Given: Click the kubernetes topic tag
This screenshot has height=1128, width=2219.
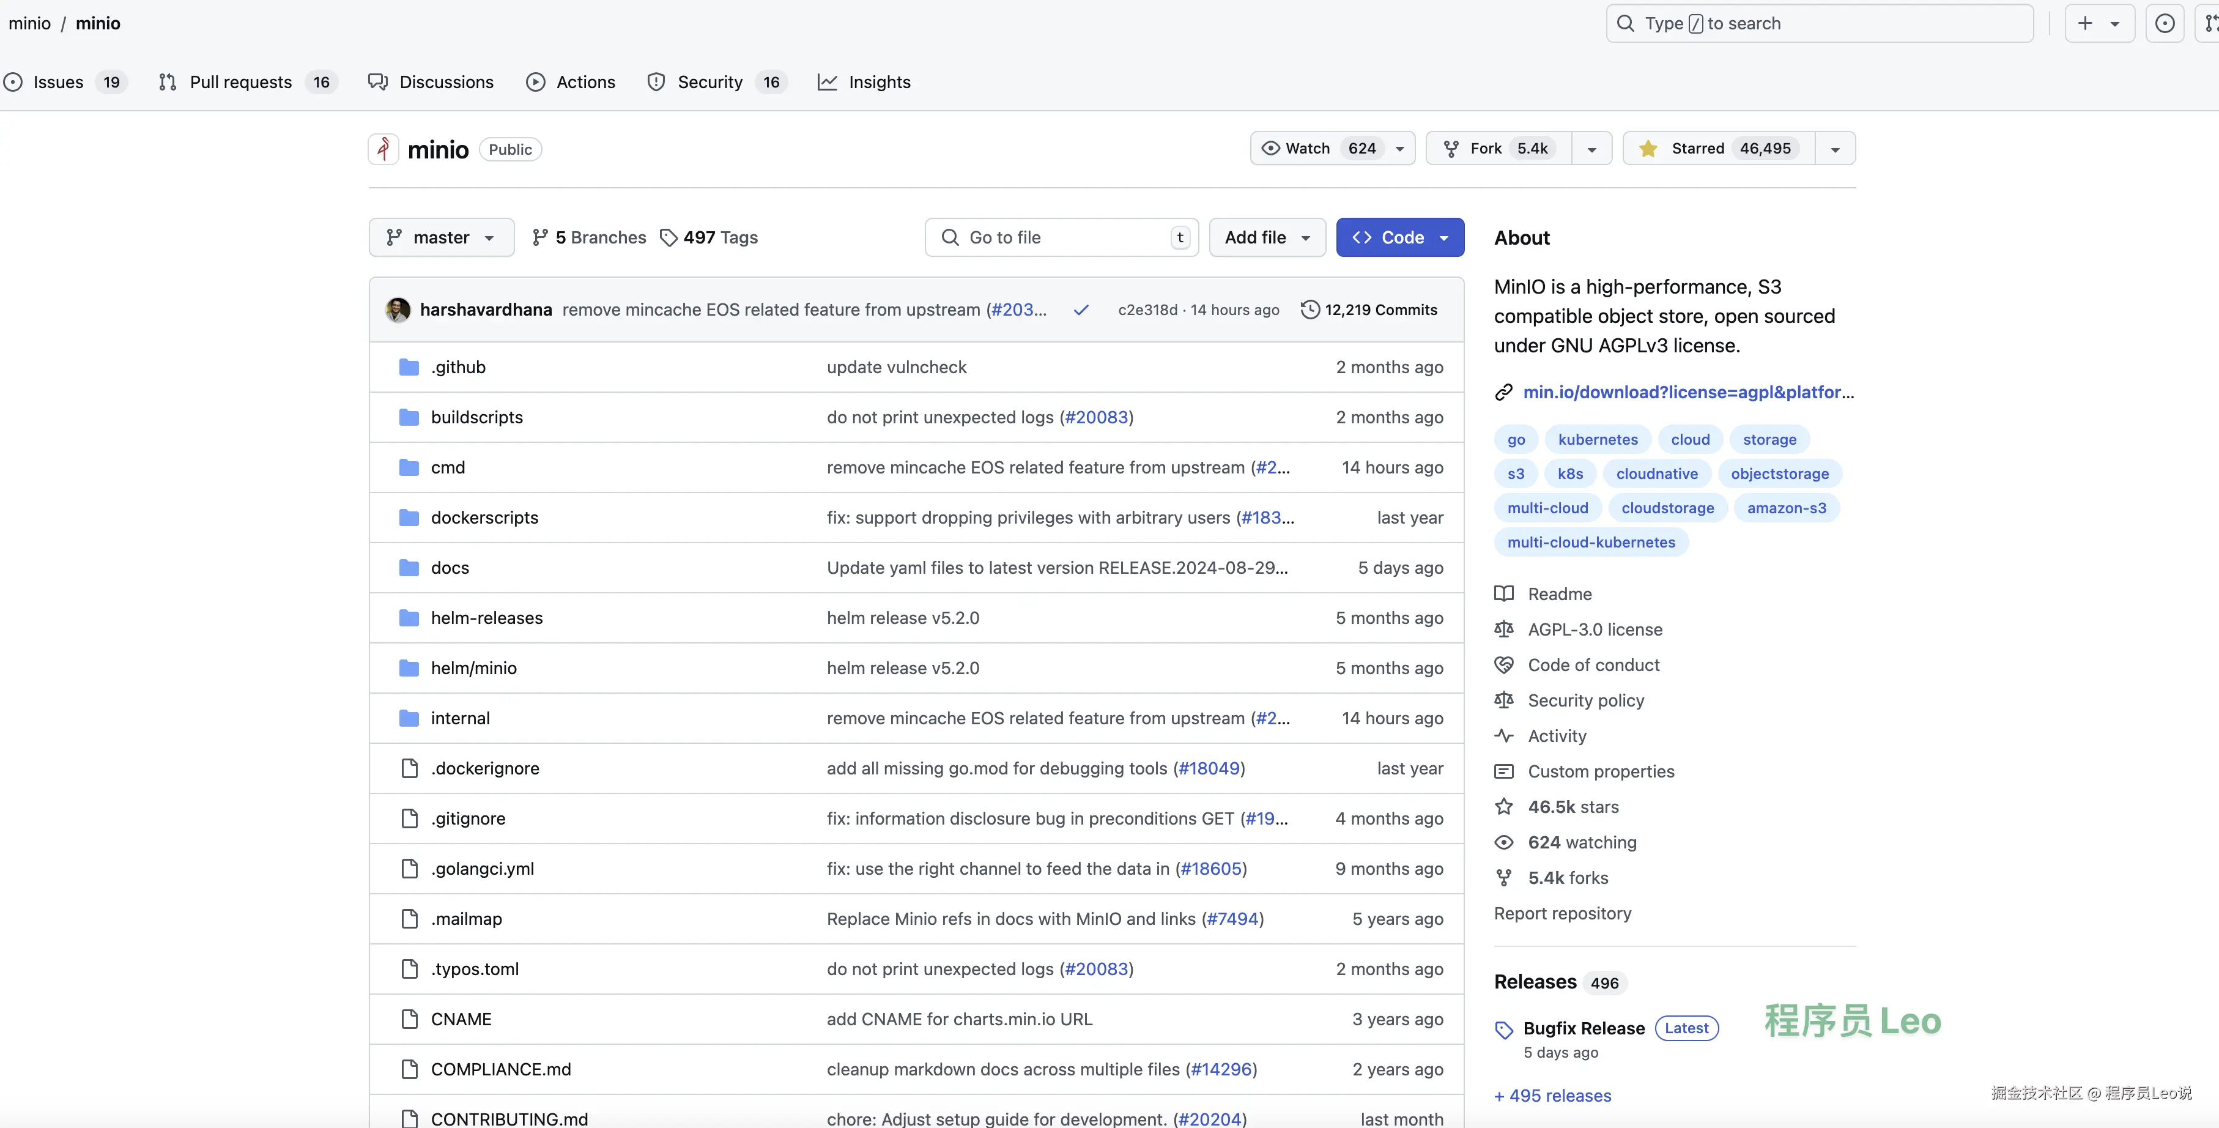Looking at the screenshot, I should tap(1598, 439).
